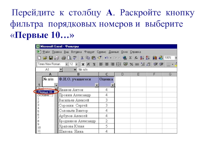The height and width of the screenshot is (160, 213).
Task: Expand the № п/п filter dropdown arrow
Action: (56, 85)
